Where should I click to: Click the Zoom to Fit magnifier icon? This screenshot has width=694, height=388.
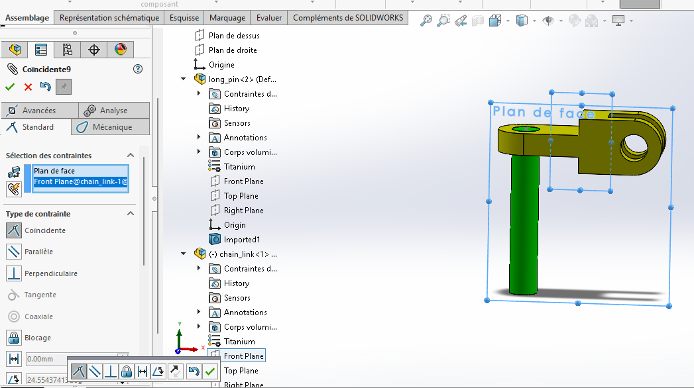[x=426, y=21]
